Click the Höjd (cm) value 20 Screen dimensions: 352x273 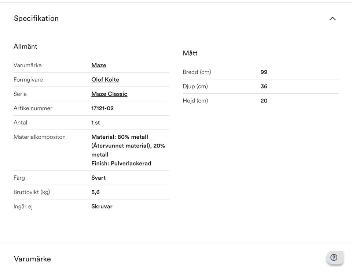click(264, 101)
